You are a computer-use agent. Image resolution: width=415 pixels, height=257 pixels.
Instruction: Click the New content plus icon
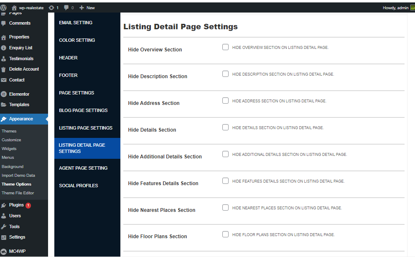[81, 8]
